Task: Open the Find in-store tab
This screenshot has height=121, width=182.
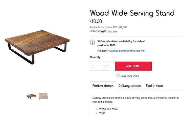Action: coord(154,86)
